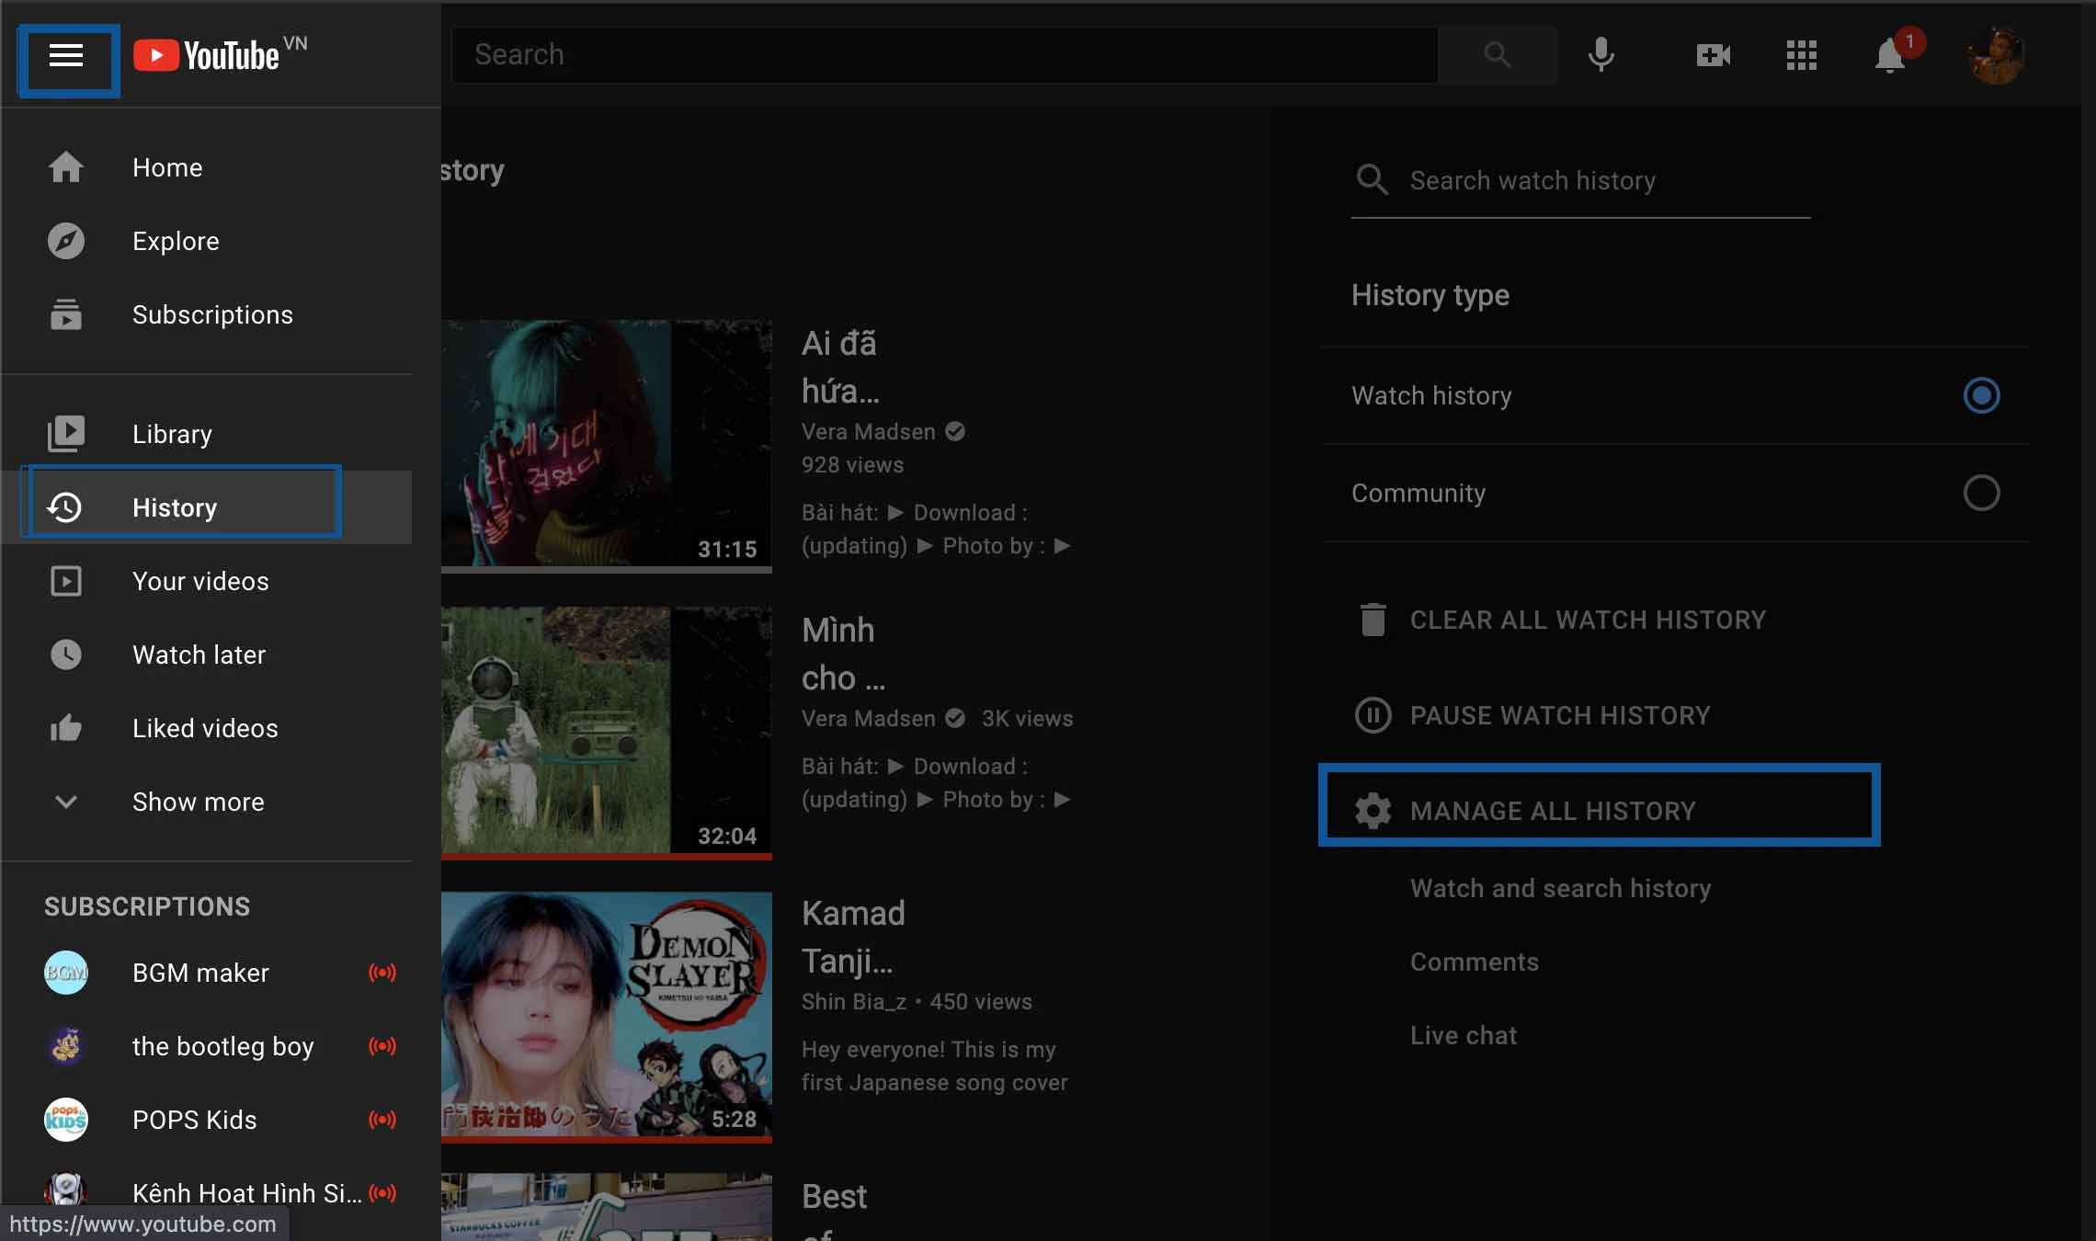The image size is (2096, 1241).
Task: Select the Watch history radio button
Action: [x=1981, y=395]
